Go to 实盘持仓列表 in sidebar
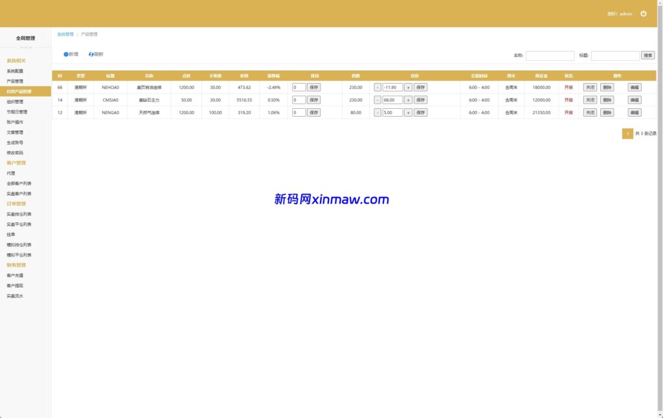 [x=19, y=214]
